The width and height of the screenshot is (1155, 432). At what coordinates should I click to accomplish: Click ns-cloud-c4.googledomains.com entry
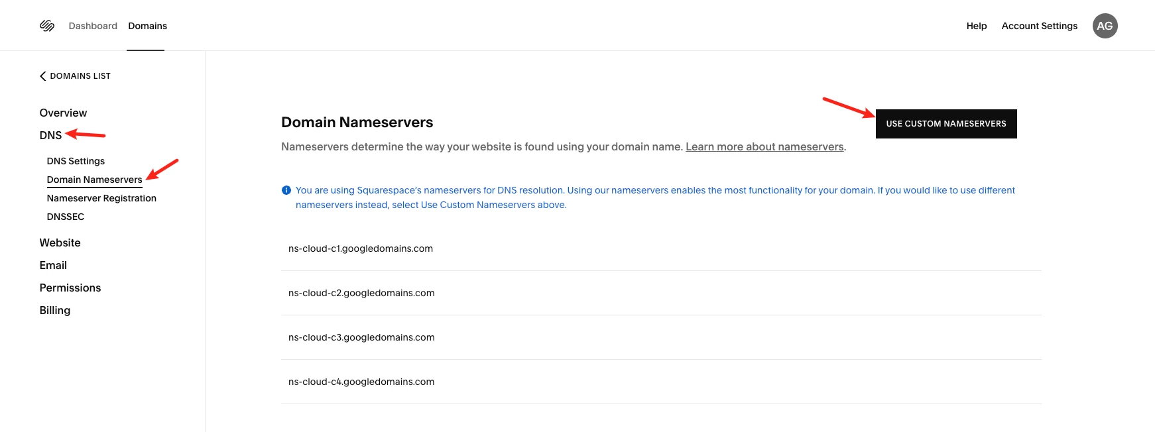(x=661, y=382)
